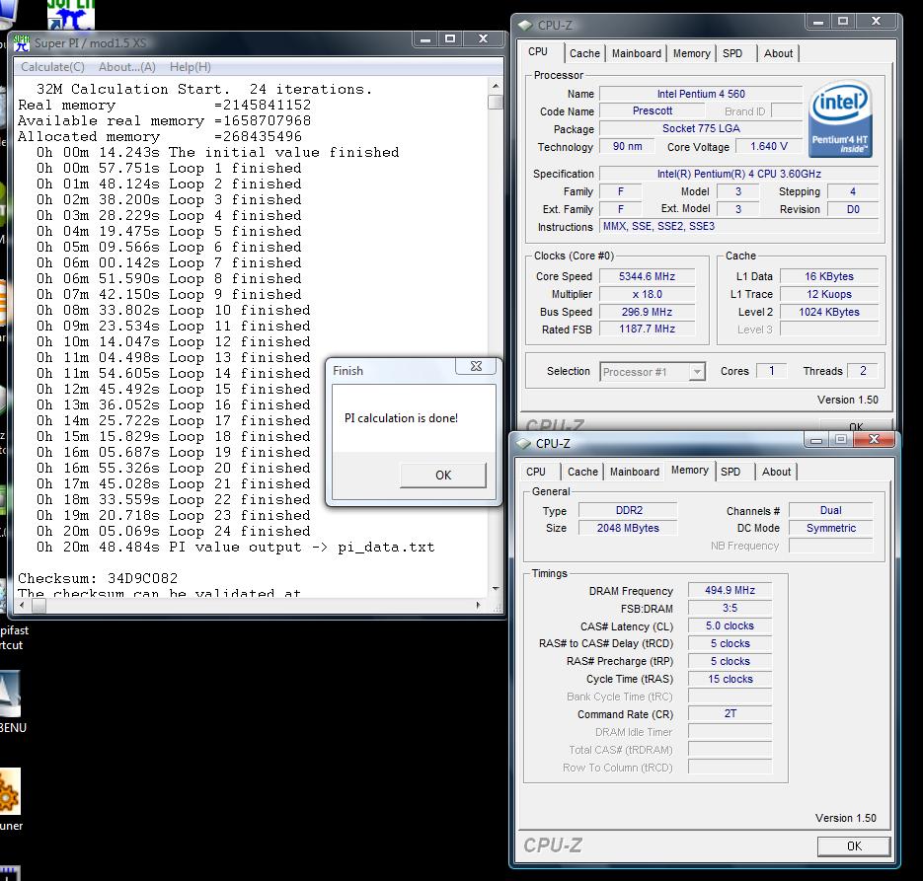Click the top CPU-Z window title icon
The image size is (923, 881).
click(525, 26)
